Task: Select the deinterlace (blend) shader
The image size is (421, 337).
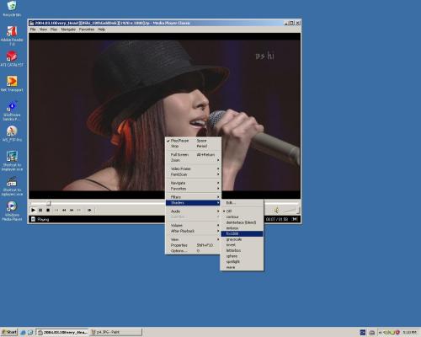Action: [242, 222]
